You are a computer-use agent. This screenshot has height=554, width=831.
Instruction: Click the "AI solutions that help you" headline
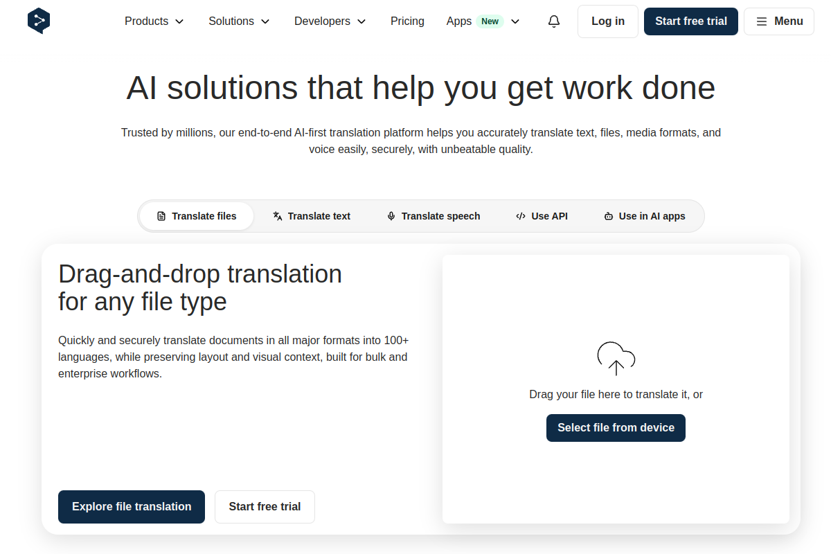[421, 88]
